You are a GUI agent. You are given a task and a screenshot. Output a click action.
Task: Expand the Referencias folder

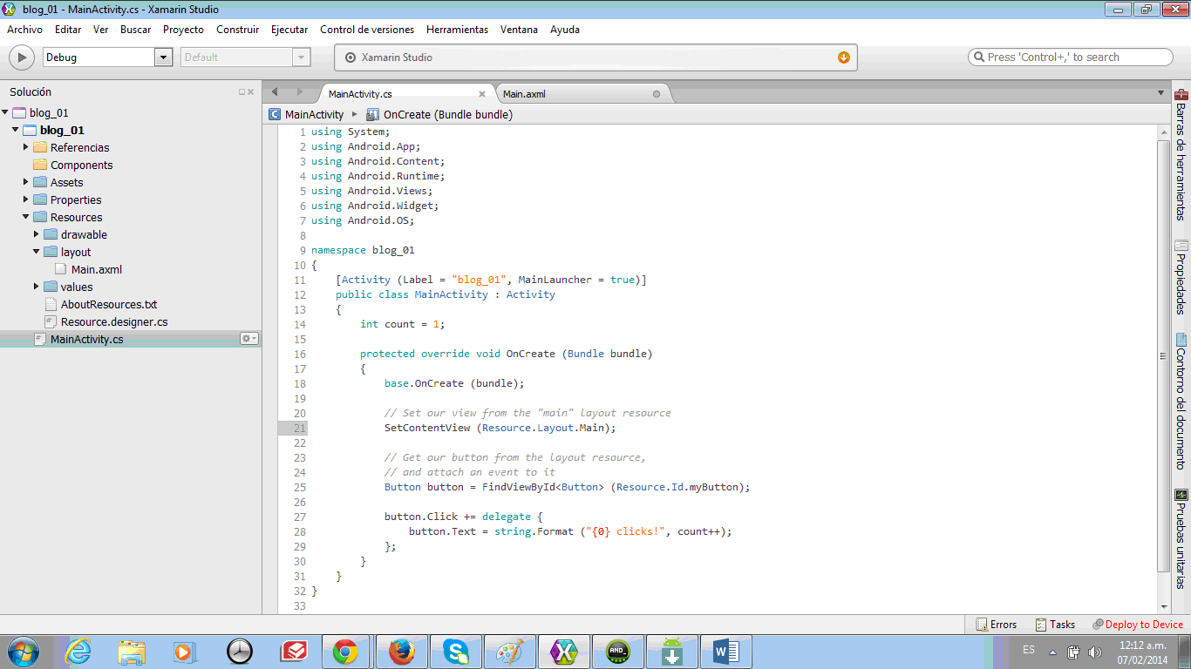pos(26,147)
